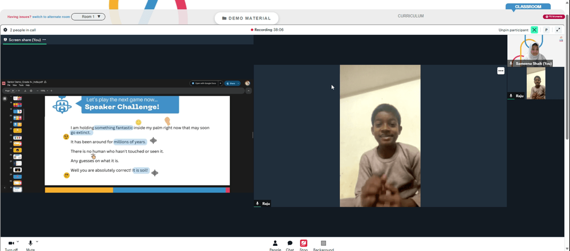Click Sameena Shaik's video thumbnail
The height and width of the screenshot is (251, 570).
coord(535,51)
